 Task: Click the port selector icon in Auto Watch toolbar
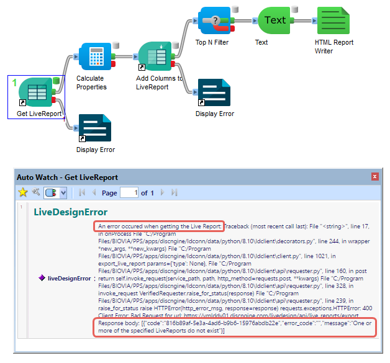(x=51, y=193)
